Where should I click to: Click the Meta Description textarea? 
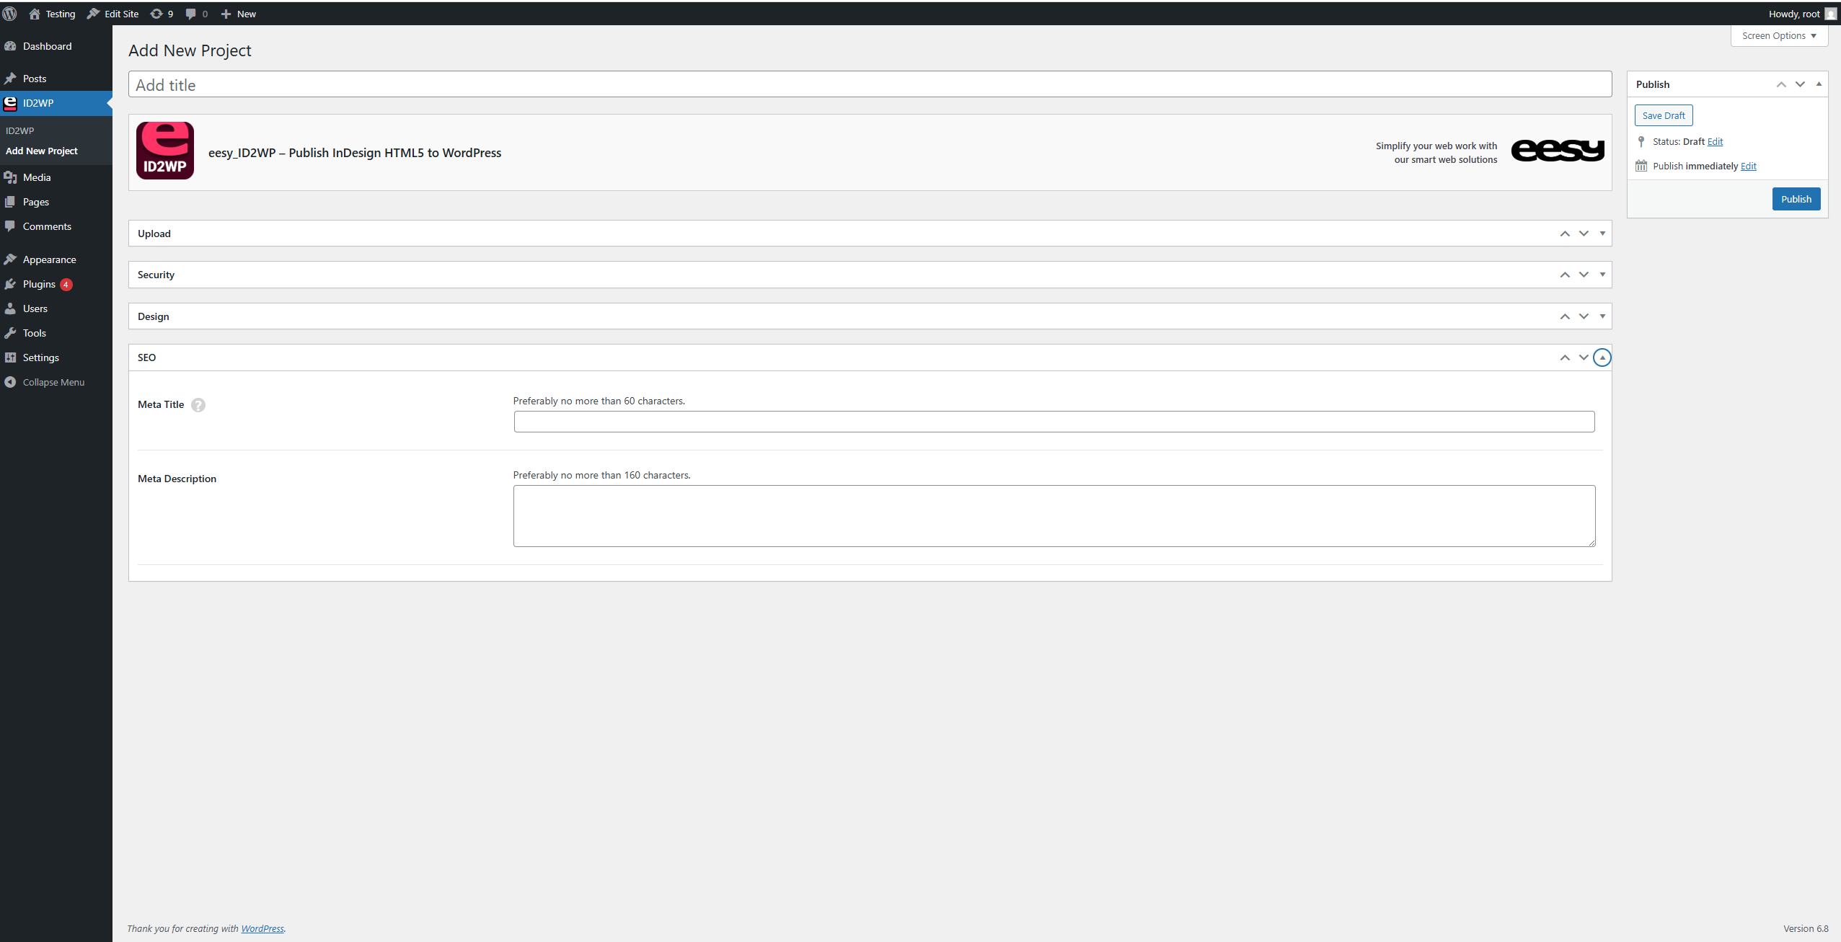click(1054, 516)
